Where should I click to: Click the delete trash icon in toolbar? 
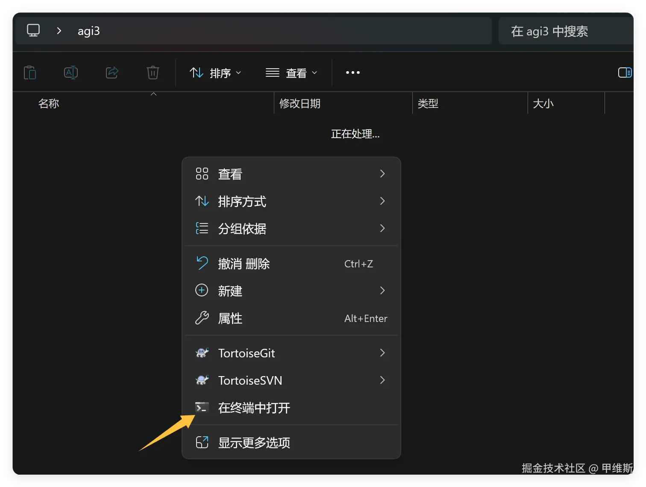[153, 72]
